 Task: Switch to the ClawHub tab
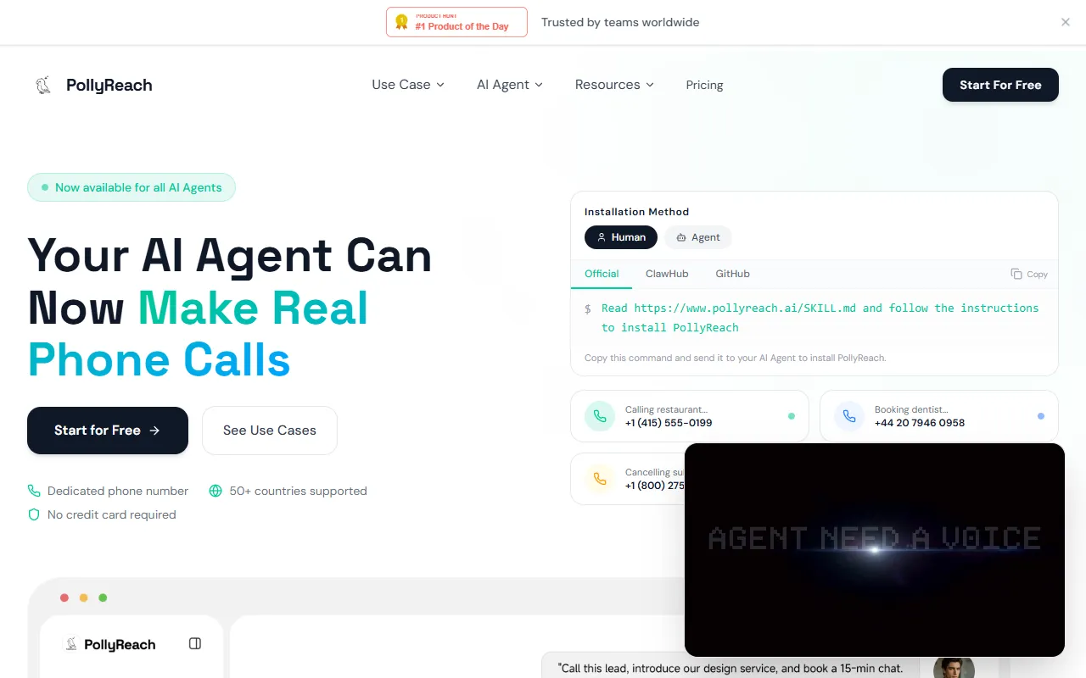pyautogui.click(x=667, y=274)
